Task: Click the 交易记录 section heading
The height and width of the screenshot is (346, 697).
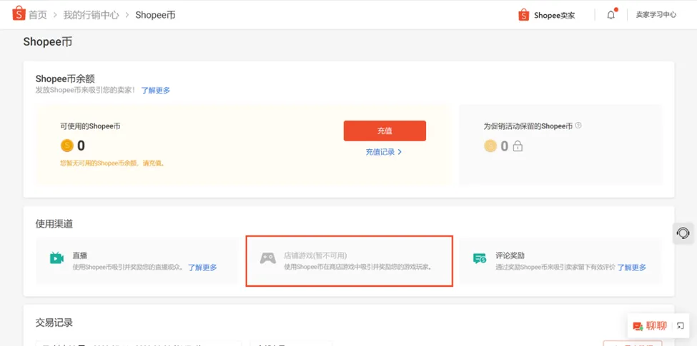Action: (x=54, y=322)
